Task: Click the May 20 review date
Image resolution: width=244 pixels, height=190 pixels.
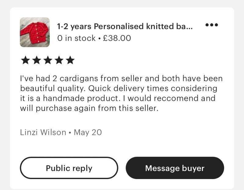Action: [x=88, y=132]
